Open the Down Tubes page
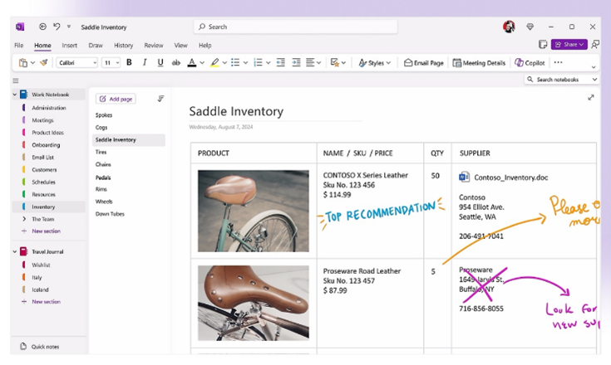Screen dimensions: 611x365 (110, 214)
